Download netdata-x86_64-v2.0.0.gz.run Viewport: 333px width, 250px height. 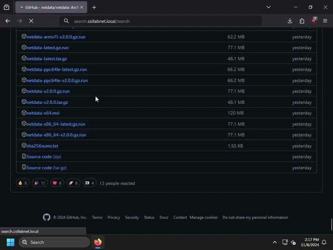point(56,135)
